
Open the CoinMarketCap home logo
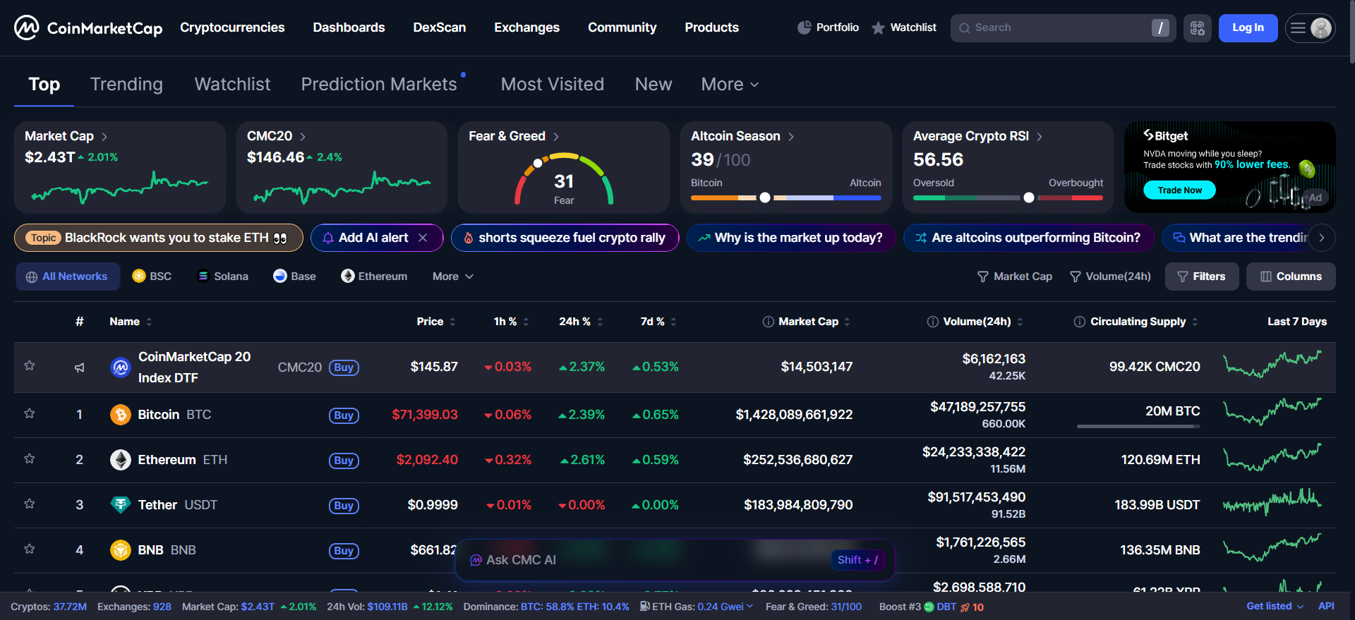tap(88, 28)
